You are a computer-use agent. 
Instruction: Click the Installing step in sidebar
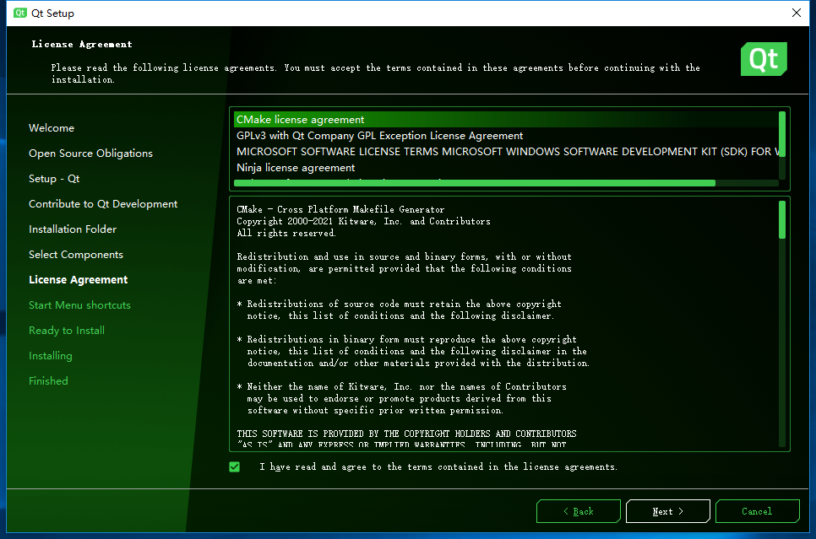click(x=51, y=356)
